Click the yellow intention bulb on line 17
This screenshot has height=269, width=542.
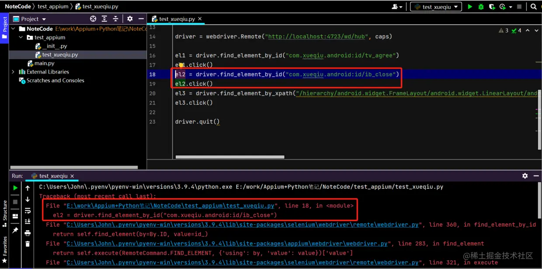pyautogui.click(x=181, y=65)
